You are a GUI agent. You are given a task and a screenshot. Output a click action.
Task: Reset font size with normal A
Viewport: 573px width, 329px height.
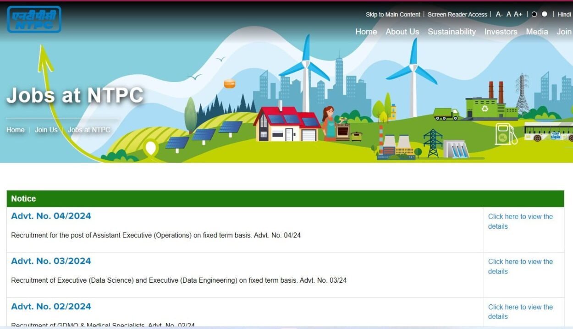pyautogui.click(x=508, y=14)
